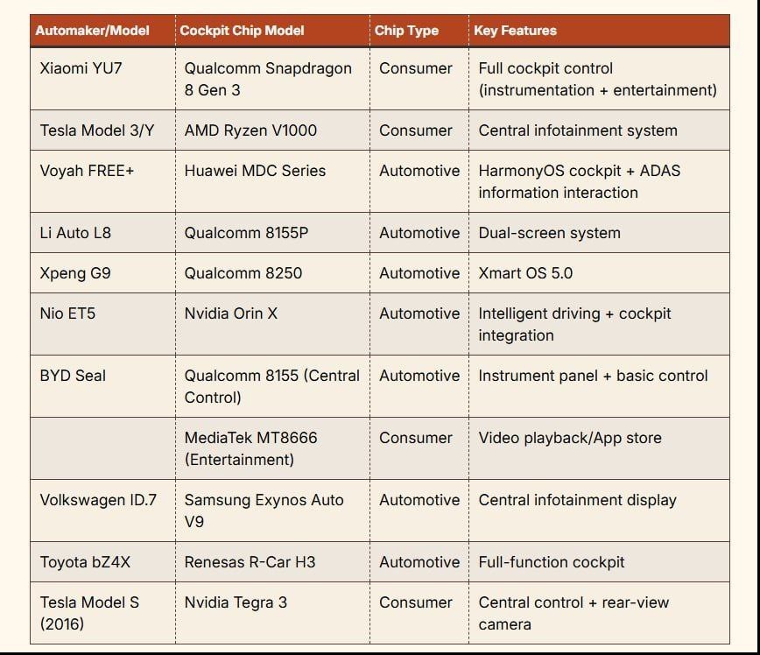Click the Huawei MDC Series cell
The image size is (760, 655).
pyautogui.click(x=272, y=181)
